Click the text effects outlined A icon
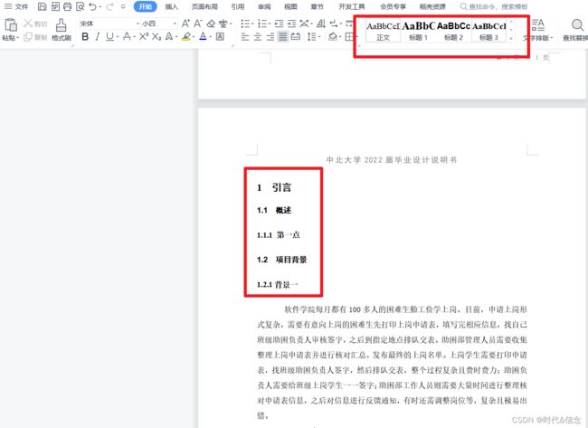Screen dimensions: 588x428 [x=169, y=36]
